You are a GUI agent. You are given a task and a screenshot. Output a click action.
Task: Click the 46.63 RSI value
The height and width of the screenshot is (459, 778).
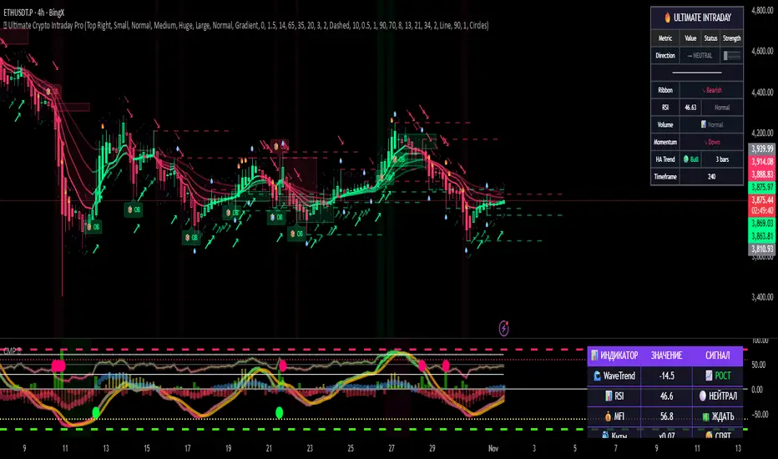point(690,107)
